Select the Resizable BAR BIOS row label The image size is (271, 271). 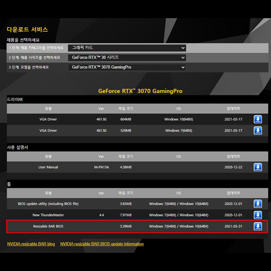pos(48,226)
